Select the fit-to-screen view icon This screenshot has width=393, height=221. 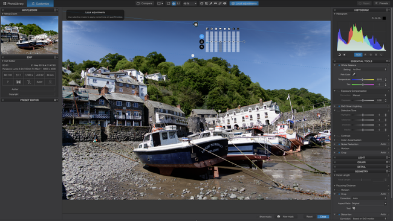(x=169, y=4)
